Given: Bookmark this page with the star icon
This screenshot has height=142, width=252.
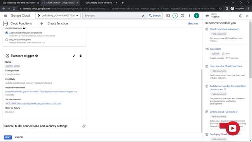Looking at the screenshot, I should [220, 9].
